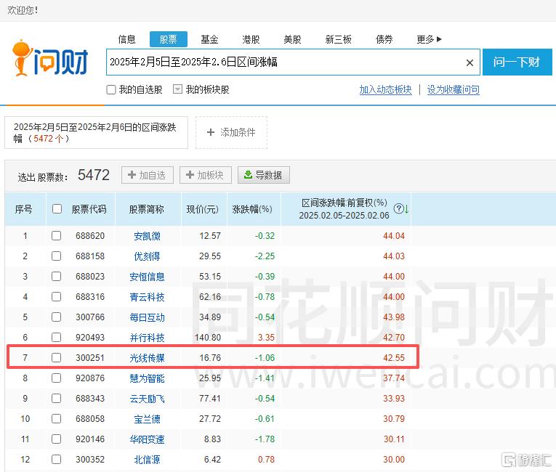This screenshot has width=556, height=472.
Task: Switch to the 基金 tab
Action: [x=209, y=39]
